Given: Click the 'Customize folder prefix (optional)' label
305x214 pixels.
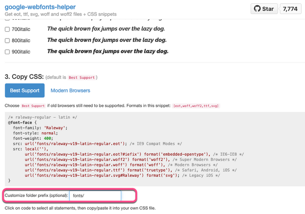Looking at the screenshot, I should [x=36, y=196].
